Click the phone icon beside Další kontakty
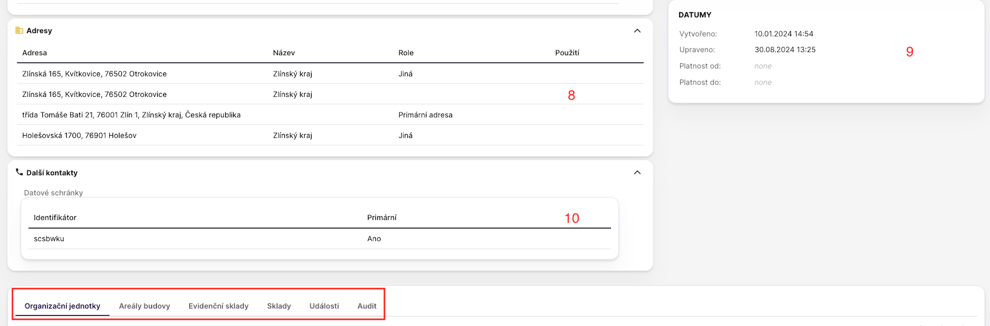This screenshot has width=990, height=326. pos(19,172)
